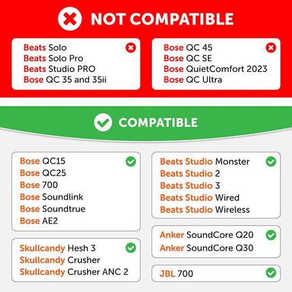Viewport: 292px width, 292px height.
Task: Select the Beats Studio PRO entry
Action: coord(60,69)
